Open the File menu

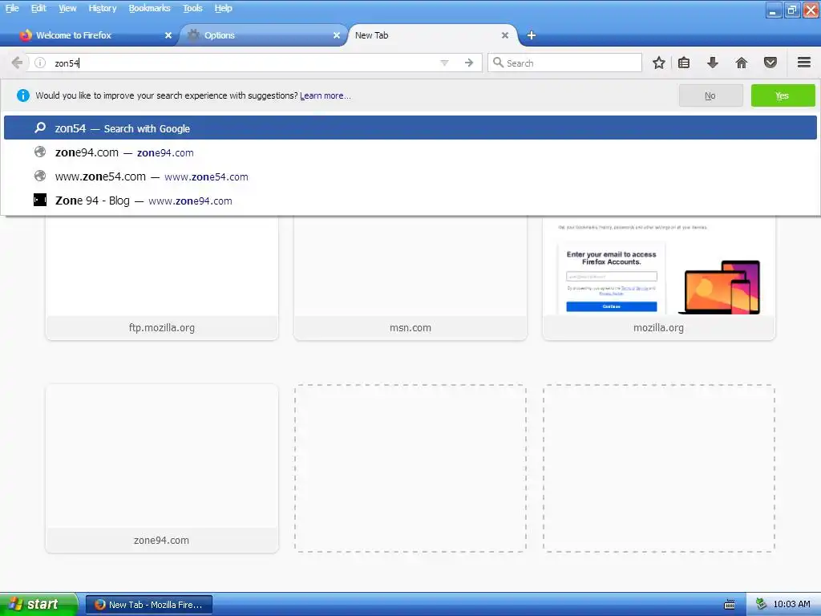[12, 8]
